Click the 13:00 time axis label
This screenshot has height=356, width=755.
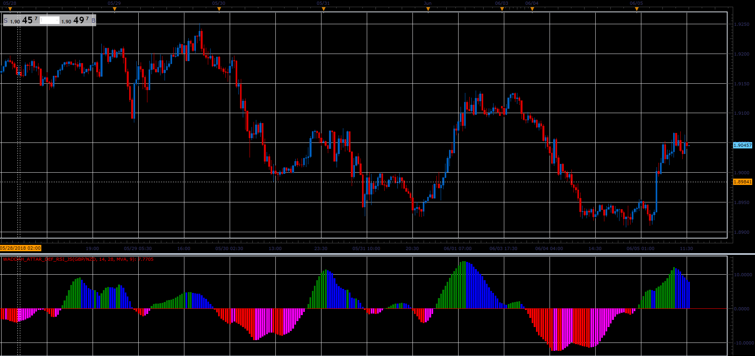[x=275, y=248]
